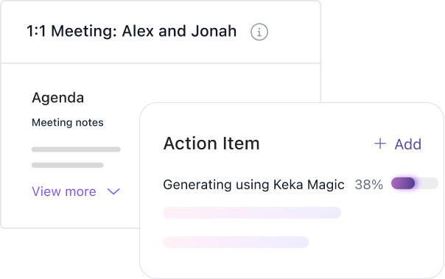445x279 pixels.
Task: Click the Keka Magic progress bar
Action: tap(415, 183)
